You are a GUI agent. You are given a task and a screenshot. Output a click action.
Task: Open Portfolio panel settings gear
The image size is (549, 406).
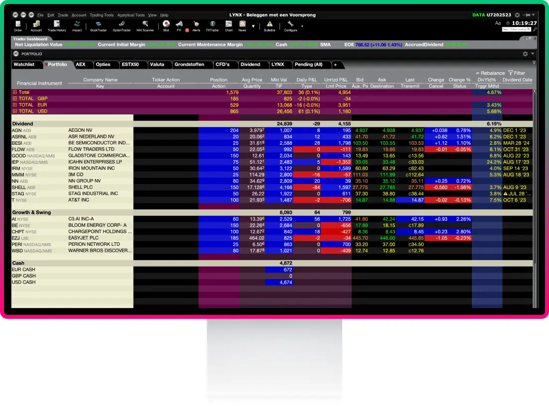[525, 54]
